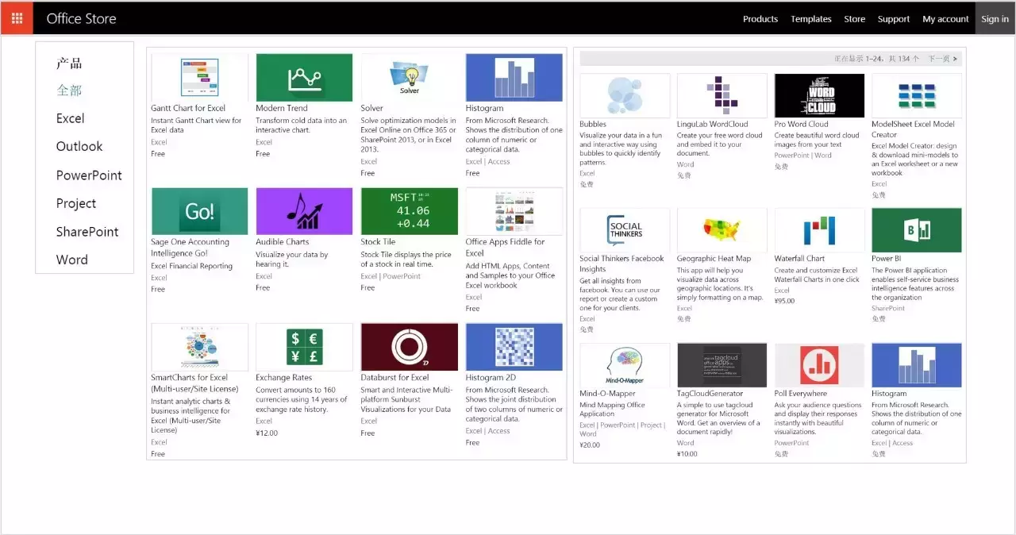Open Products in top navigation

tap(760, 19)
